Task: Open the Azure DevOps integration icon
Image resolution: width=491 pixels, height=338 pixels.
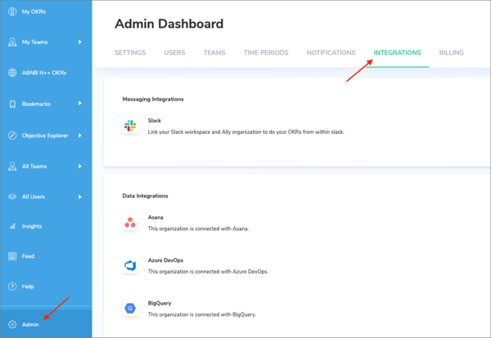Action: [x=130, y=265]
